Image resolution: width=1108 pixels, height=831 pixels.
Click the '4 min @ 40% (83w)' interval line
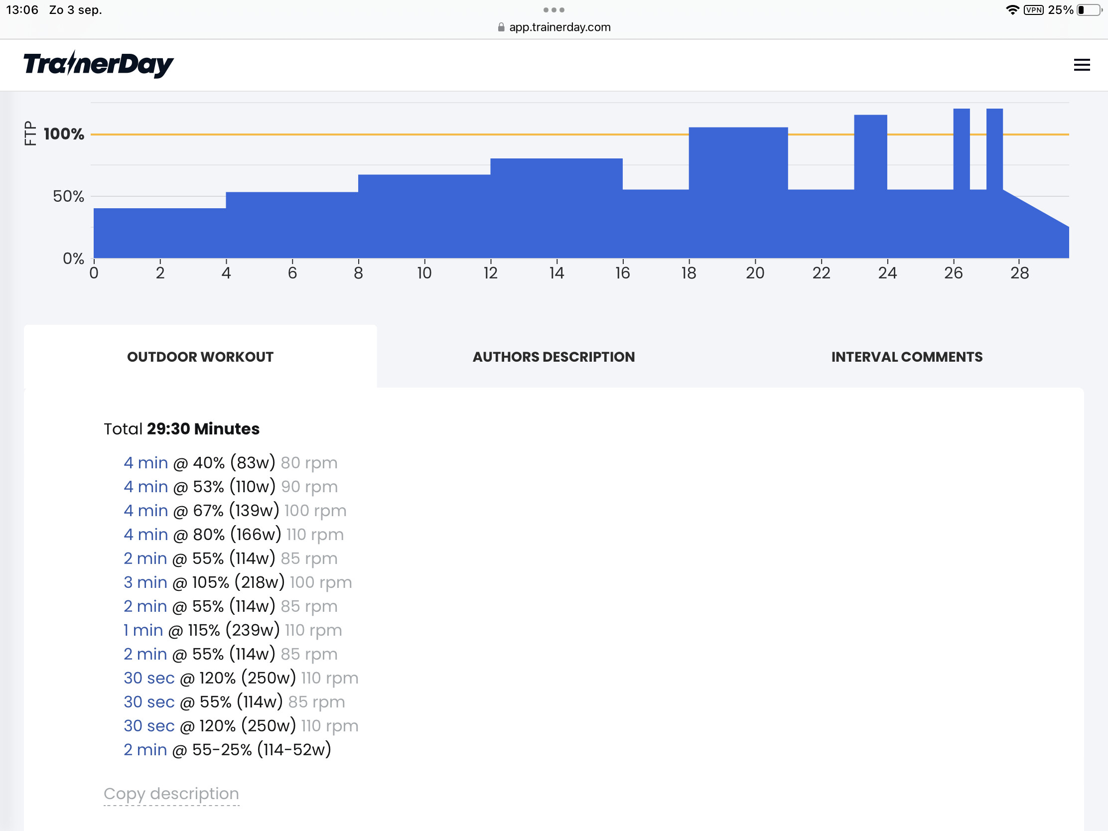pos(230,462)
